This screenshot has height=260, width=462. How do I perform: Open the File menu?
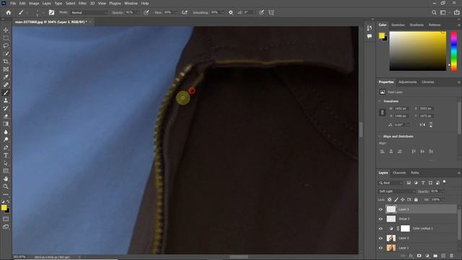point(13,3)
